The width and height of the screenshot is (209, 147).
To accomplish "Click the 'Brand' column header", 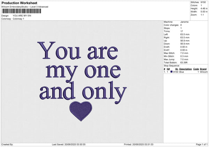I will pos(203,69).
